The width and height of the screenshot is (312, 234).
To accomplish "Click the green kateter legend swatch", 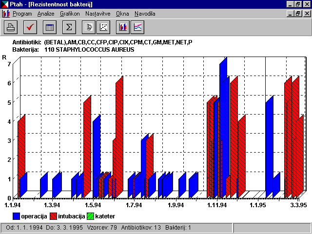I will coord(91,216).
